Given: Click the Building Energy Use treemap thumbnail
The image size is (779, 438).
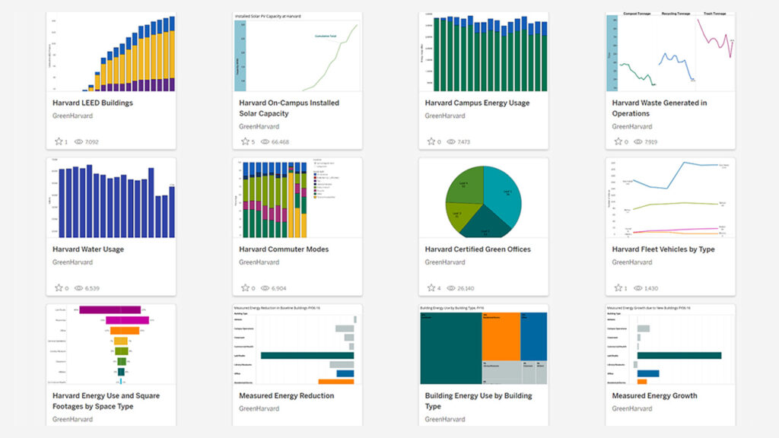Looking at the screenshot, I should click(x=483, y=344).
